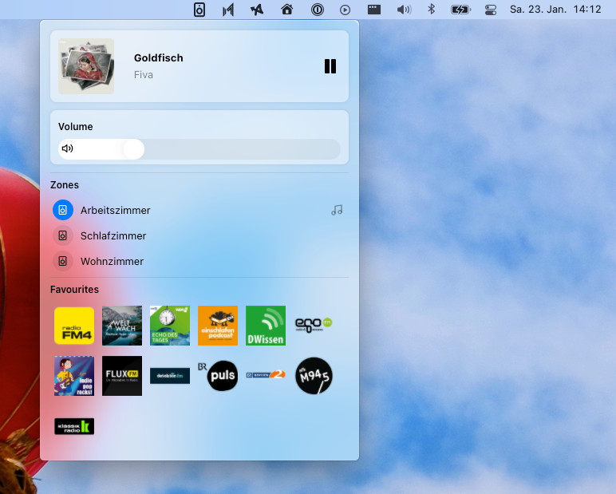The width and height of the screenshot is (616, 494).
Task: Select the Arbeitszimmer zone name
Action: 116,210
